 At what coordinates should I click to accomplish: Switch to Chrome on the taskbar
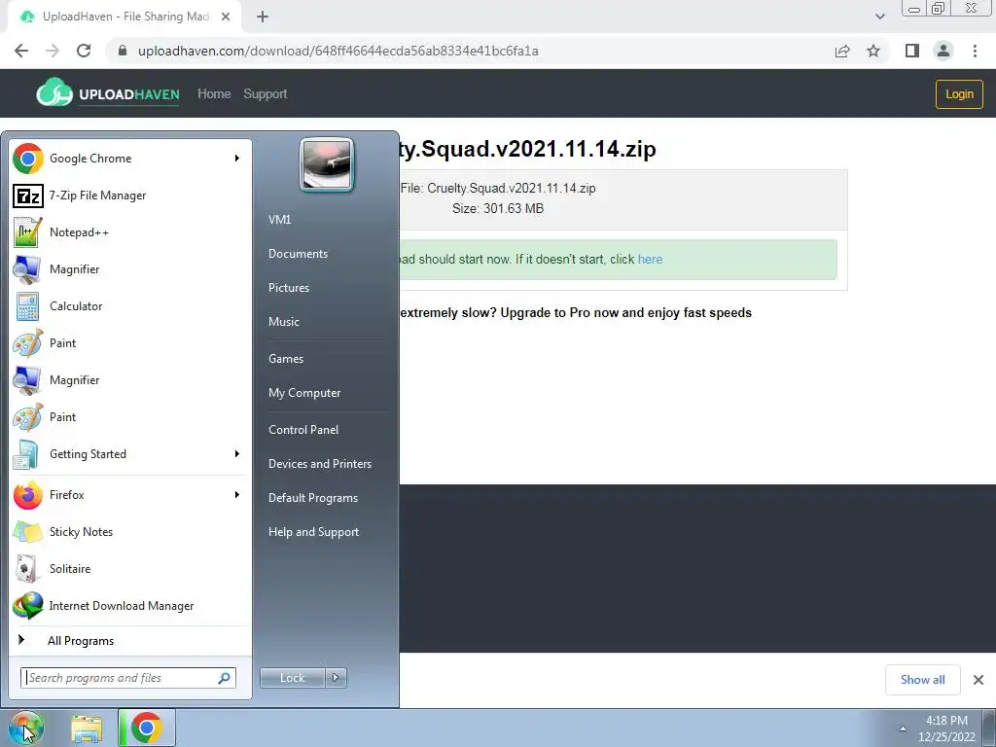147,728
